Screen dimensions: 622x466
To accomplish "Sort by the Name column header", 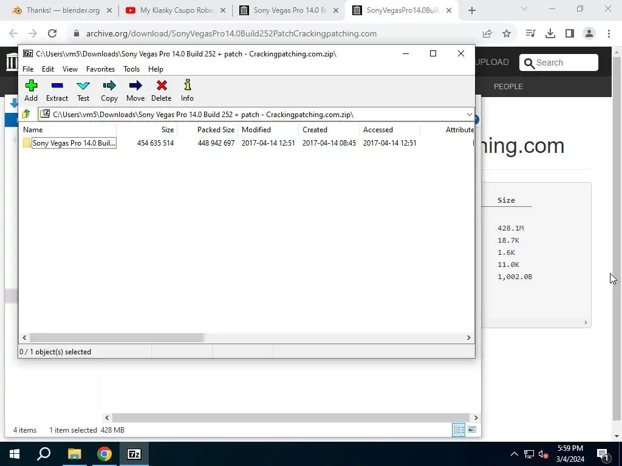I will [67, 130].
